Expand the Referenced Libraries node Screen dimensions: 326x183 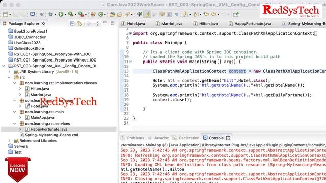point(9,141)
